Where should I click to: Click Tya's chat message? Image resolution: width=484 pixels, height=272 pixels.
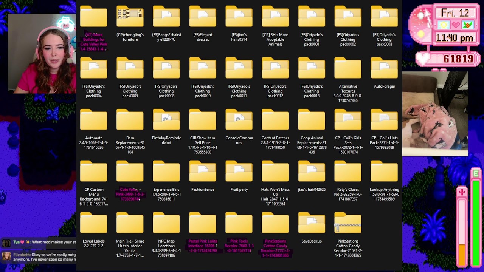(x=39, y=242)
